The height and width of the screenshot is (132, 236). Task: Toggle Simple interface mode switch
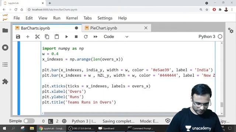tap(29, 121)
